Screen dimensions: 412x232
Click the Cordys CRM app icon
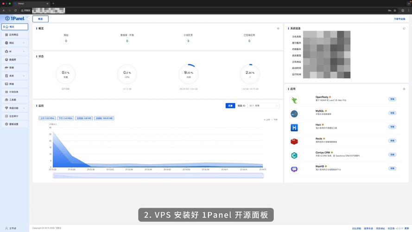[x=294, y=155]
